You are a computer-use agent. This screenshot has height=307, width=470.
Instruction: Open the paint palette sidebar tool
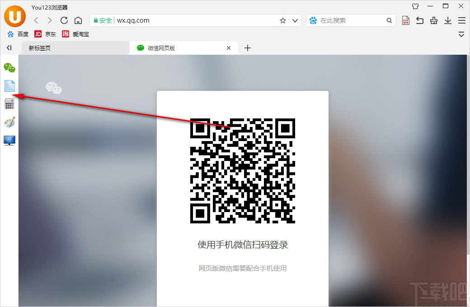pos(9,122)
